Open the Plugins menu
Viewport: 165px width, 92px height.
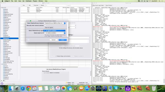pyautogui.click(x=35, y=1)
